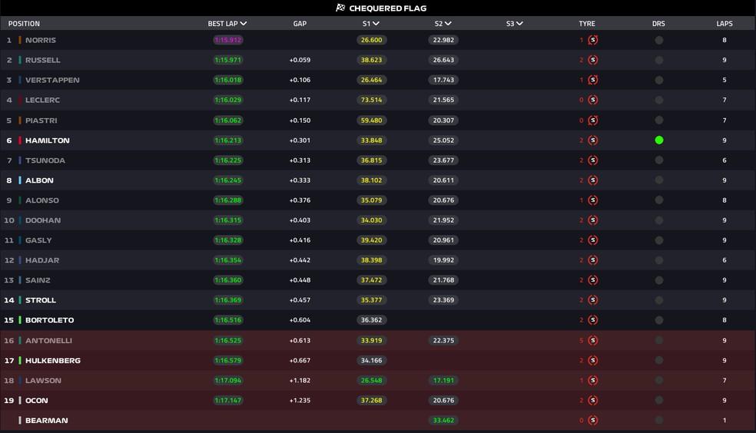
Task: Click Lawson's gap value +1.182
Action: [300, 381]
